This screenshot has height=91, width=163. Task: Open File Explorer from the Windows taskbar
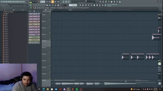click(48, 89)
